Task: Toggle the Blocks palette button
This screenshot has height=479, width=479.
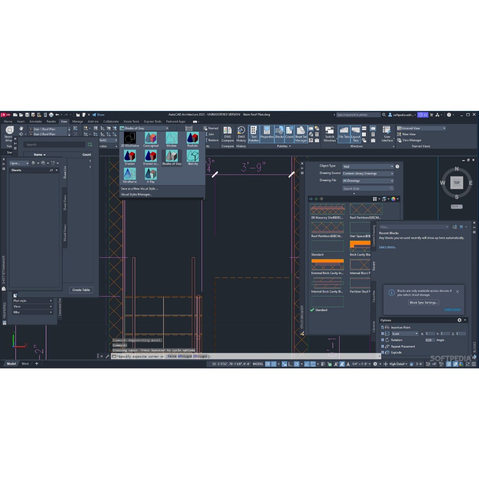Action: pyautogui.click(x=279, y=134)
